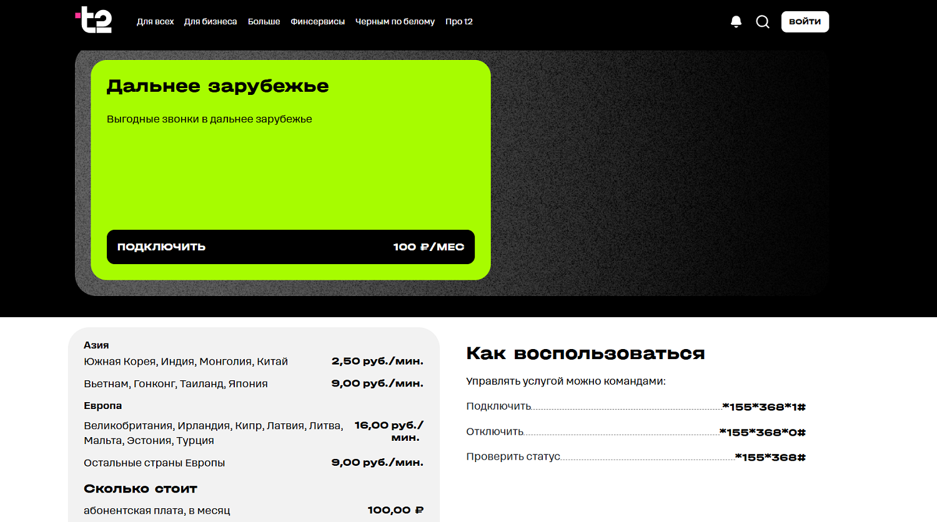
Task: Click the "Сколько стоит" heading
Action: [x=141, y=489]
